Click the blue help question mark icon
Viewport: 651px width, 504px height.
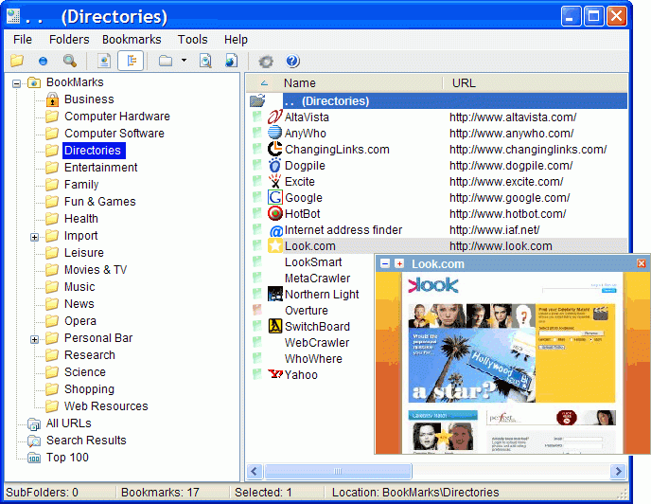click(292, 61)
